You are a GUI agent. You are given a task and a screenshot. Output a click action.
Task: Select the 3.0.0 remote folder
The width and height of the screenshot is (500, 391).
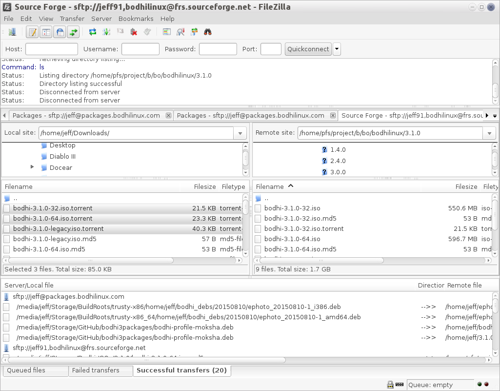(x=338, y=172)
